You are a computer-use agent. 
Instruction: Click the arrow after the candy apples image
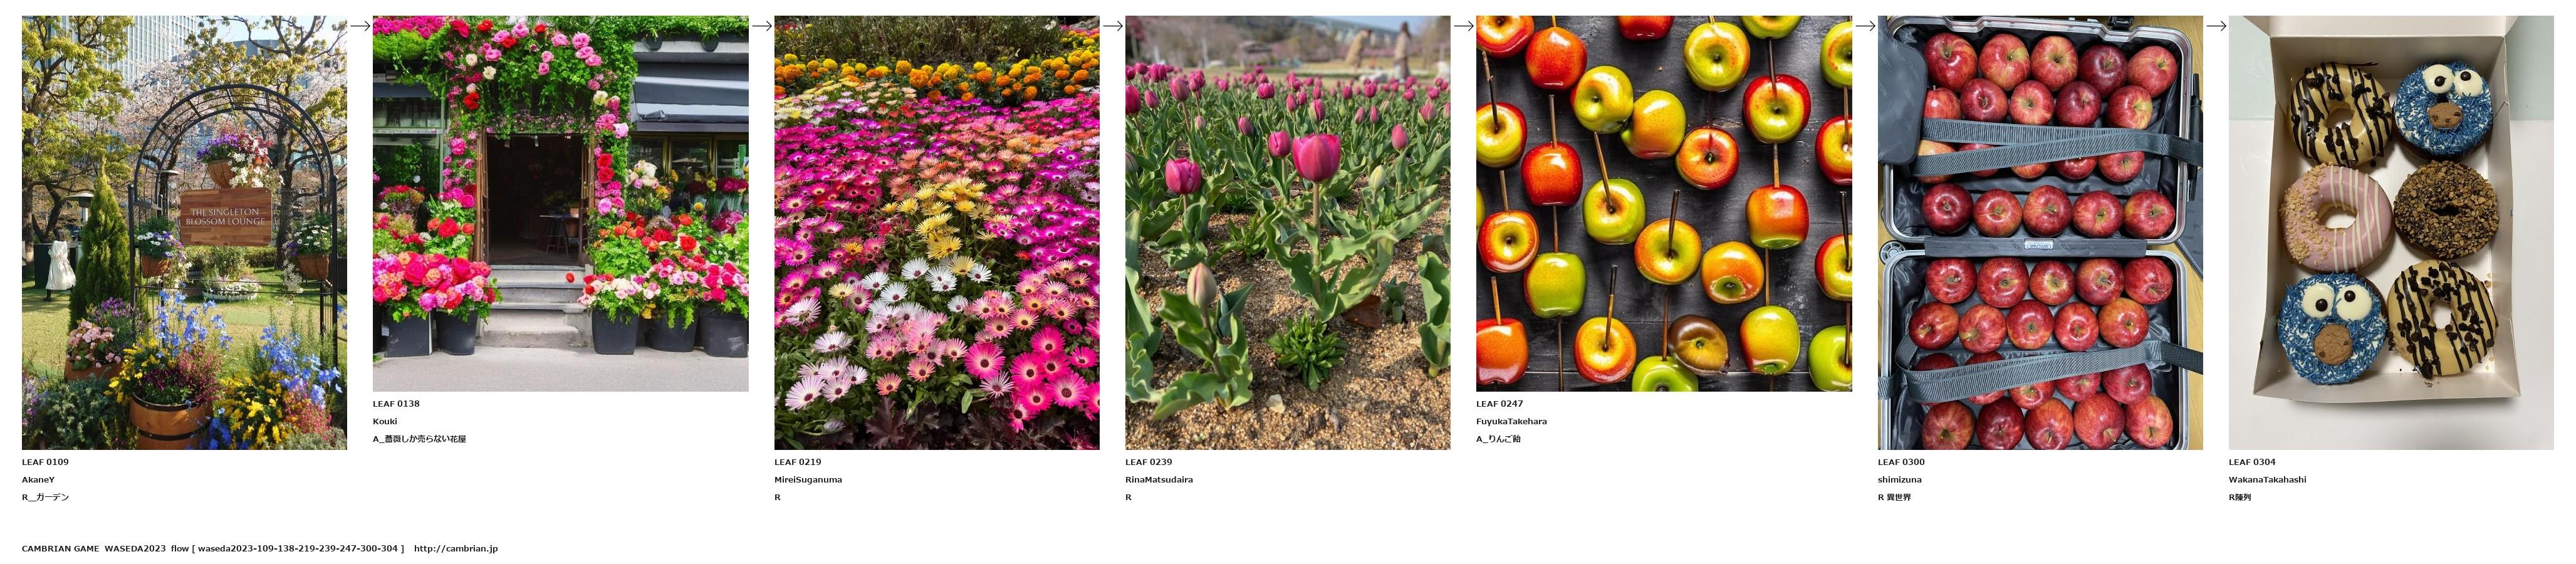pos(1865,26)
